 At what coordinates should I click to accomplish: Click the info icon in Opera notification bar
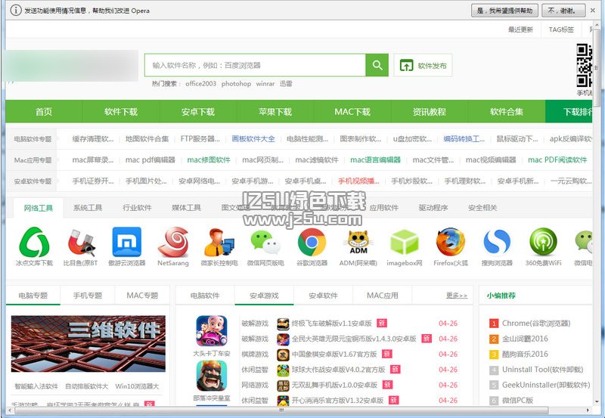(15, 10)
